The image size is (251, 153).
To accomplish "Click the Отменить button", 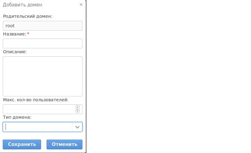I will coord(64,144).
